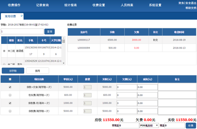The width and height of the screenshot is (197, 129).
Task: Select the second student row radio button
Action: pos(4,64)
